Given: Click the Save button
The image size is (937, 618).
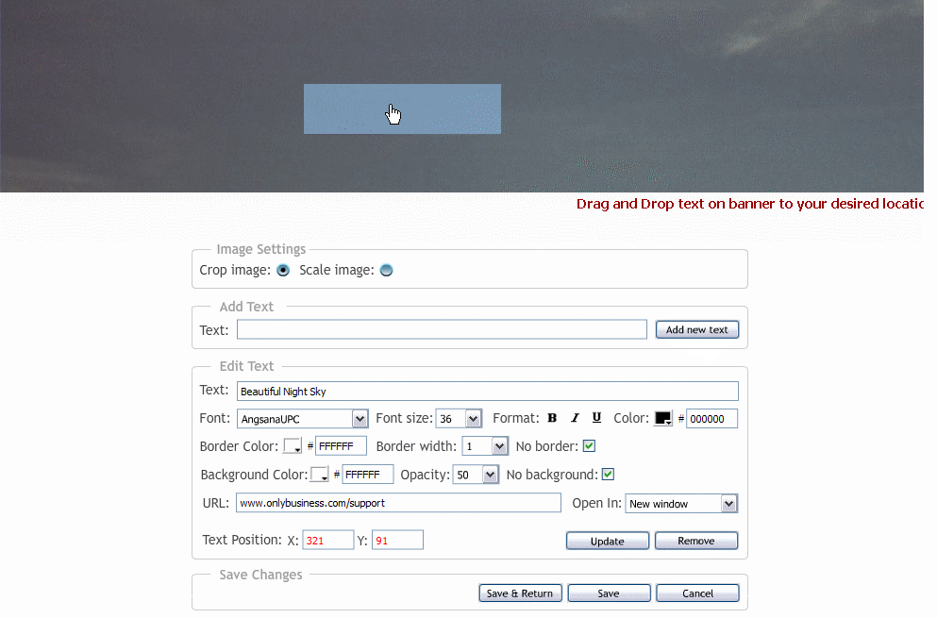Looking at the screenshot, I should (609, 593).
